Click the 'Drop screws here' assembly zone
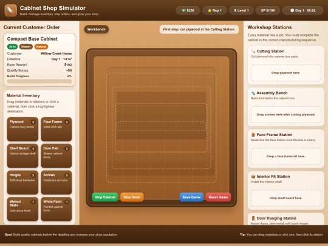 pos(286,115)
